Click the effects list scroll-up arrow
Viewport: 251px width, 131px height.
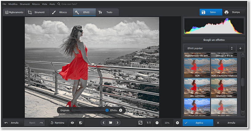pos(243,55)
